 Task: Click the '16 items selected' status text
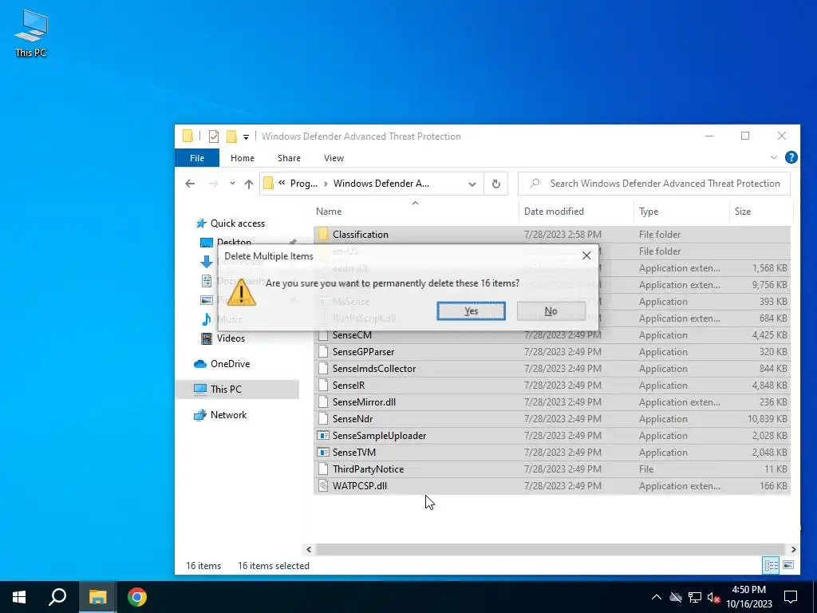pyautogui.click(x=274, y=566)
